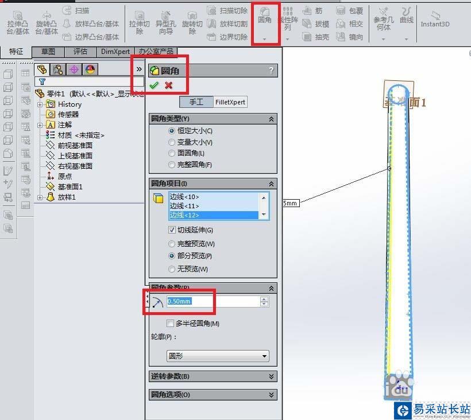Open the ConfigurationManager tab icon
The image size is (471, 420).
(x=74, y=69)
